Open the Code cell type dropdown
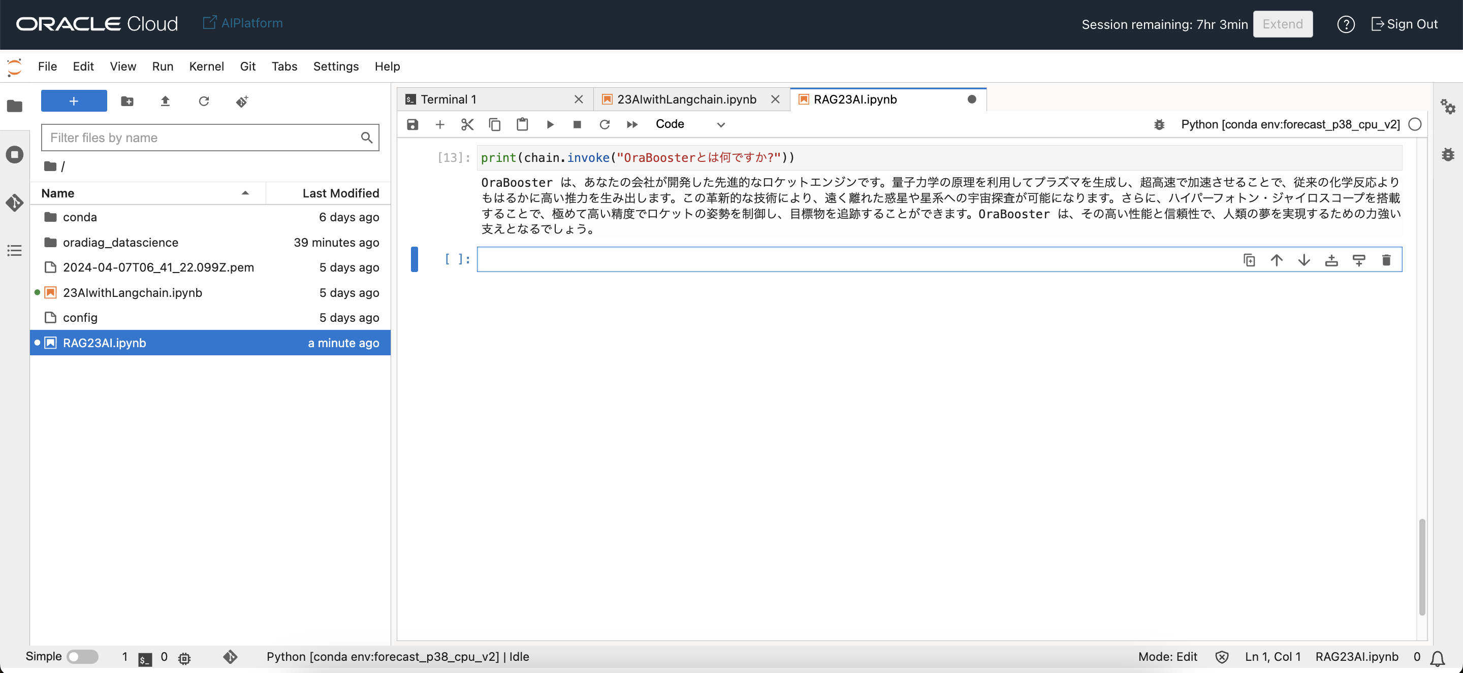 pos(689,124)
